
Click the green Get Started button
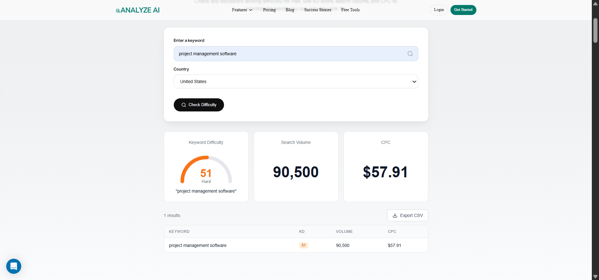[x=463, y=10]
